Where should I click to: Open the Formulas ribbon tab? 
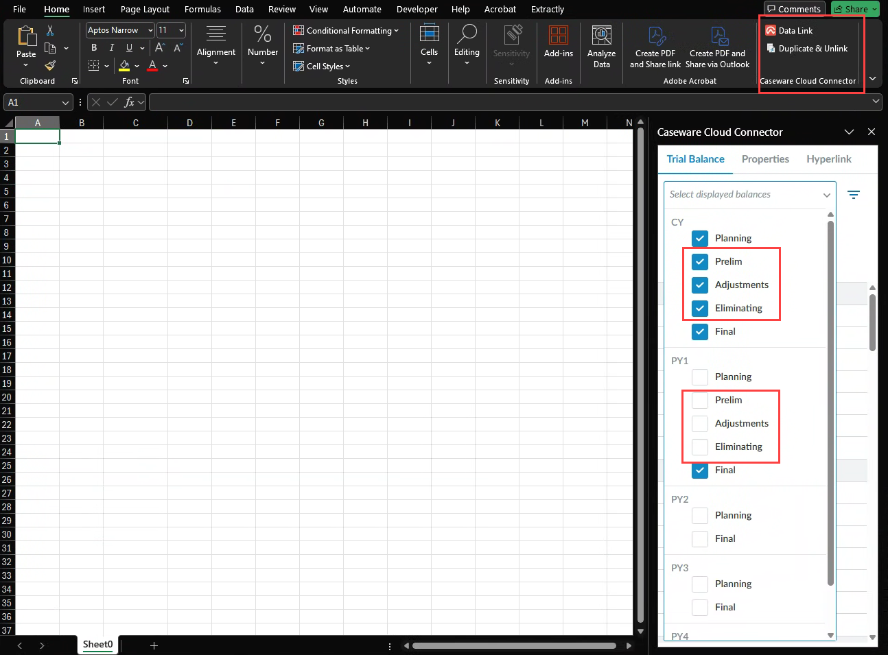tap(202, 10)
